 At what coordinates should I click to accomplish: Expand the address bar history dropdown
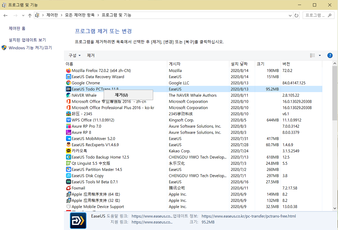tap(290, 15)
